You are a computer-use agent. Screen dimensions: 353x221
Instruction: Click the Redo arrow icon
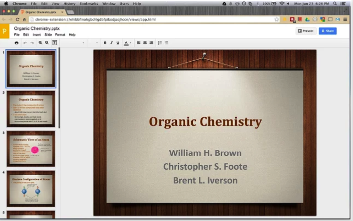point(32,43)
